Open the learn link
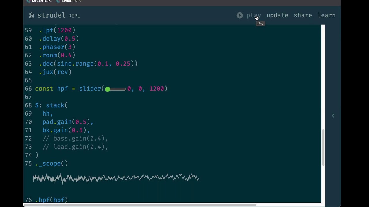Screen dimensions: 369x207 [326, 16]
